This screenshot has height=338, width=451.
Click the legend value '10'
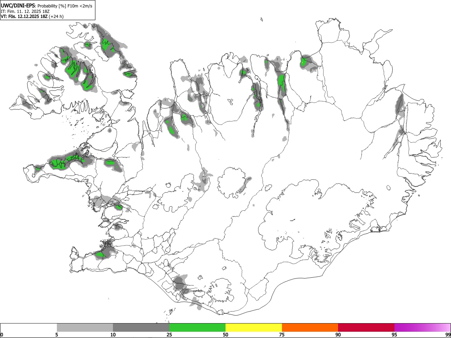pos(113,334)
